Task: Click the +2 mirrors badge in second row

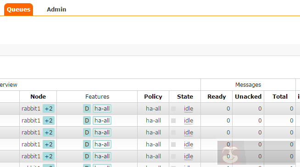Action: 49,121
